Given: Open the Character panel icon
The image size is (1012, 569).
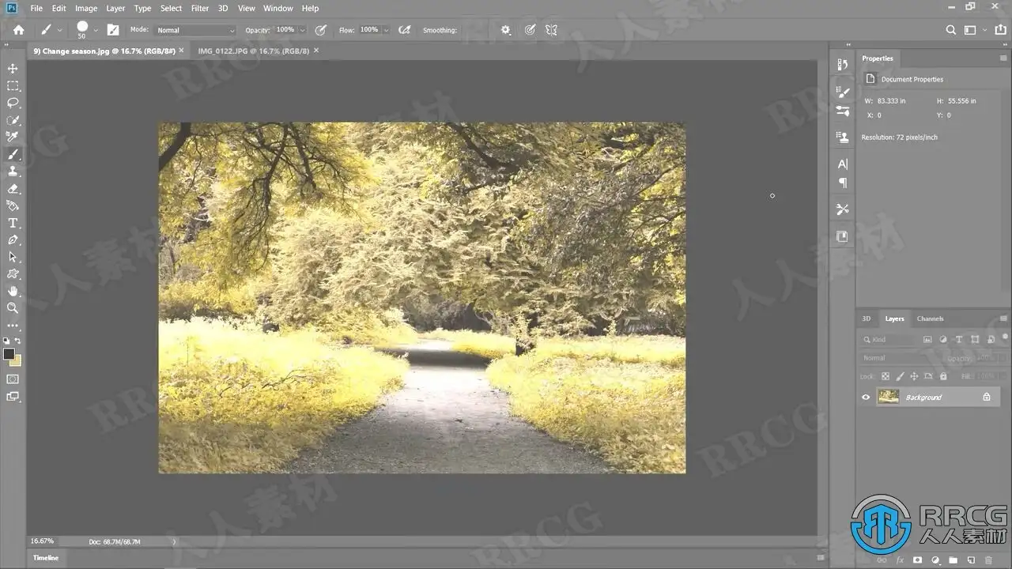Looking at the screenshot, I should click(x=842, y=164).
